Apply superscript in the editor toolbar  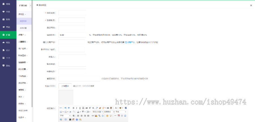point(90,108)
